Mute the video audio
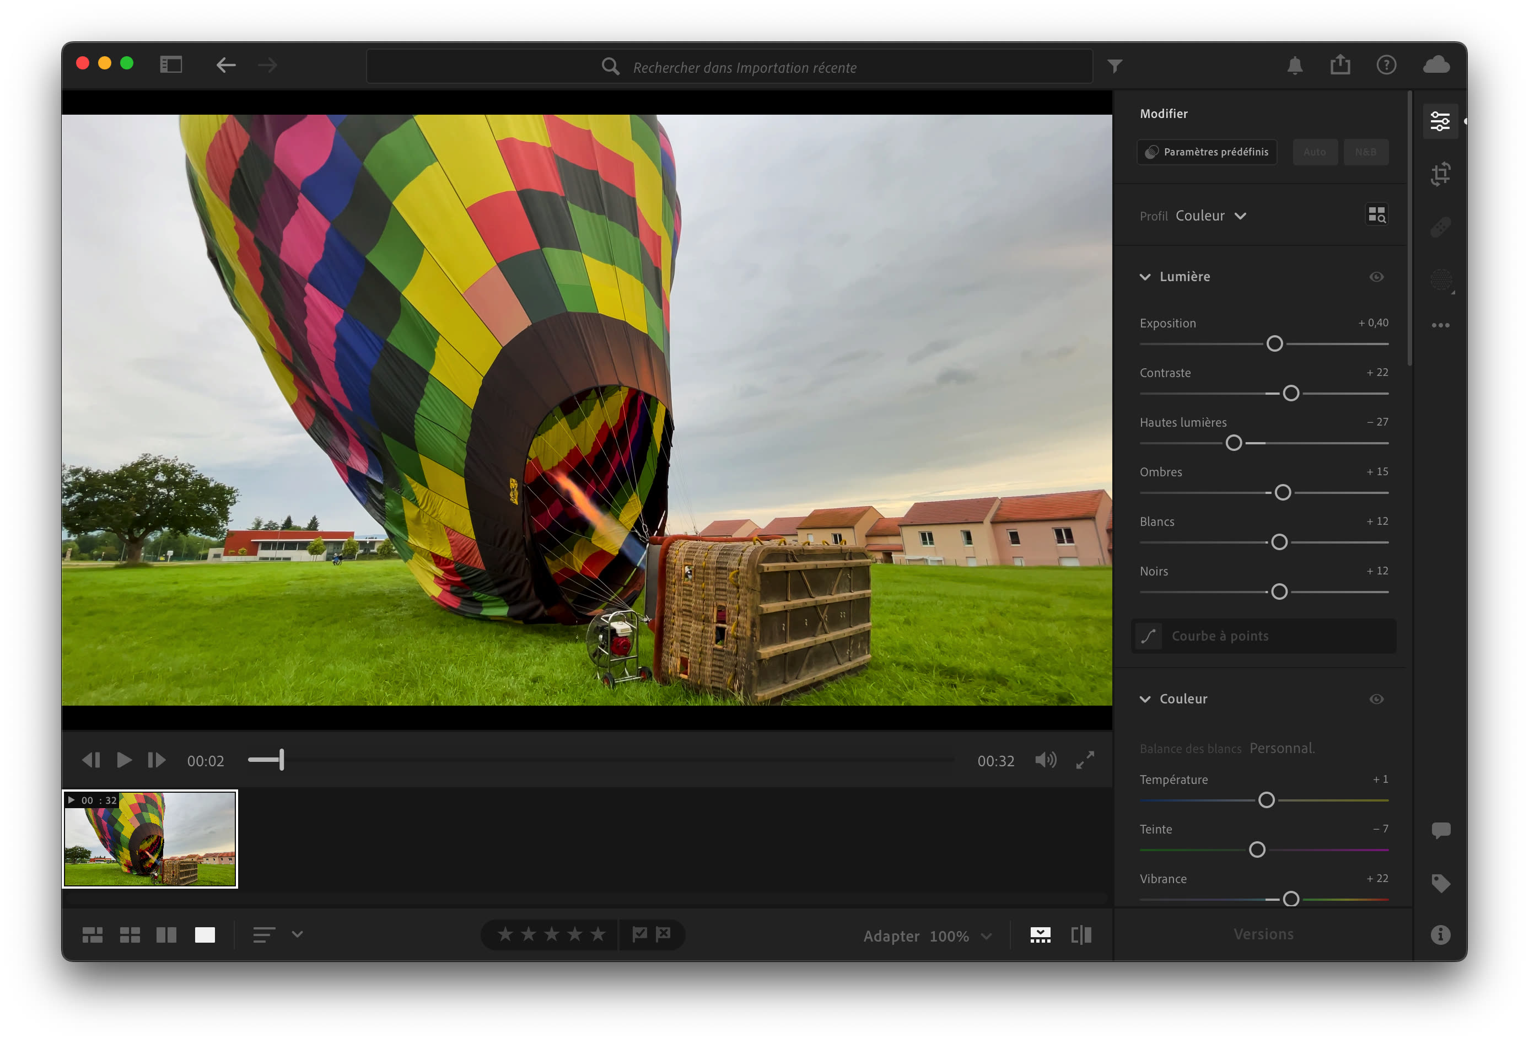Screen dimensions: 1529x1043 tap(1046, 760)
